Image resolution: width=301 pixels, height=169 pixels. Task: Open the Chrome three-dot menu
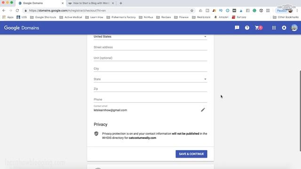pyautogui.click(x=297, y=10)
